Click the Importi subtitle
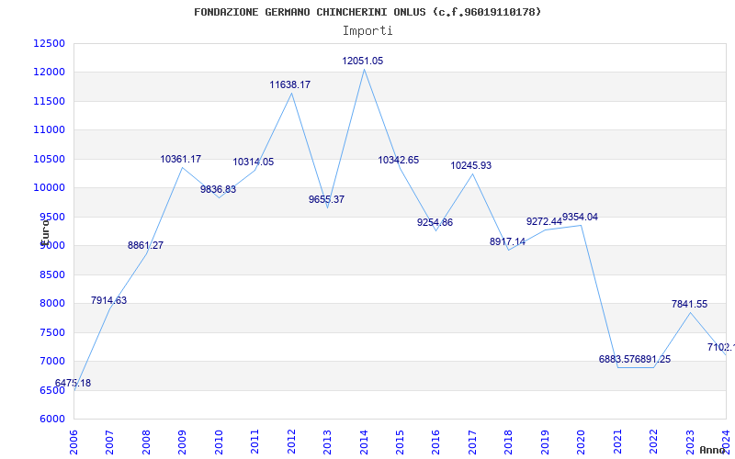 click(367, 31)
